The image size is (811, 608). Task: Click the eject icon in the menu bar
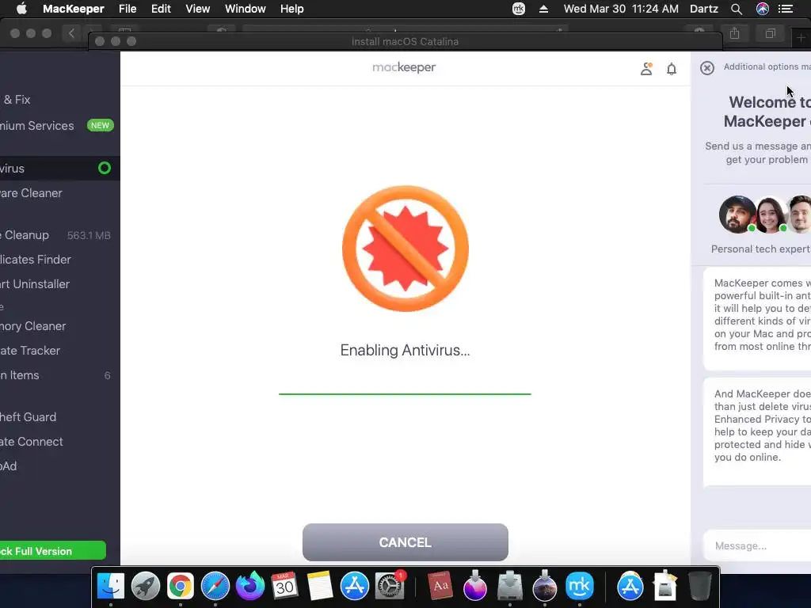(x=543, y=9)
